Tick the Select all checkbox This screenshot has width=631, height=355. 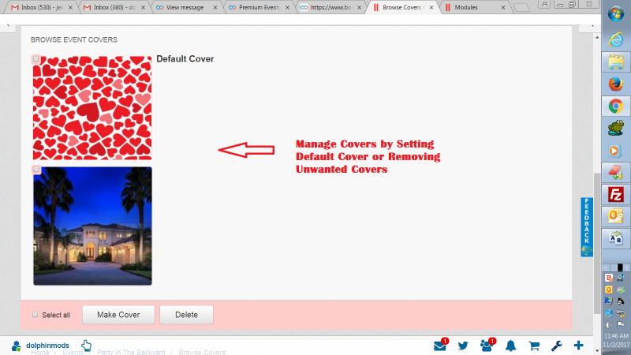[x=35, y=314]
